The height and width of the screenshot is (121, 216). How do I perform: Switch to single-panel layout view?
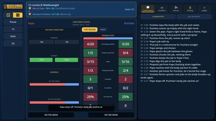(8, 15)
